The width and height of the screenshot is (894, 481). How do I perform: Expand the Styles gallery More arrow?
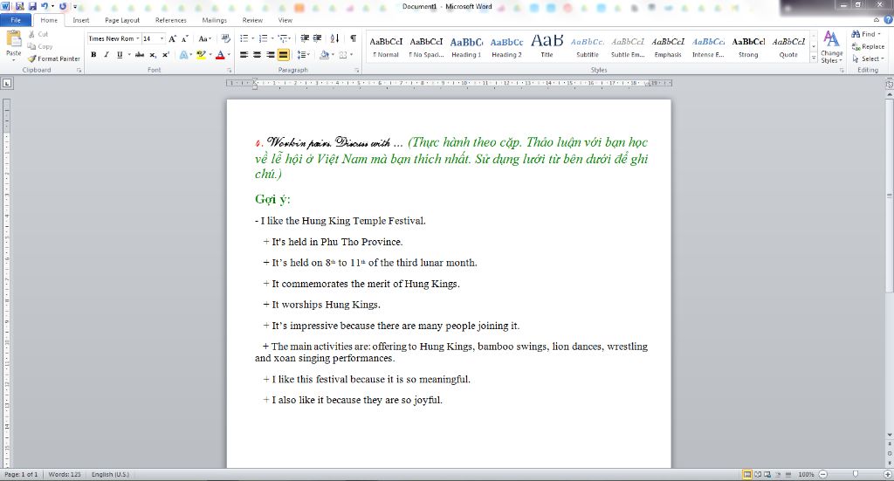(x=814, y=58)
